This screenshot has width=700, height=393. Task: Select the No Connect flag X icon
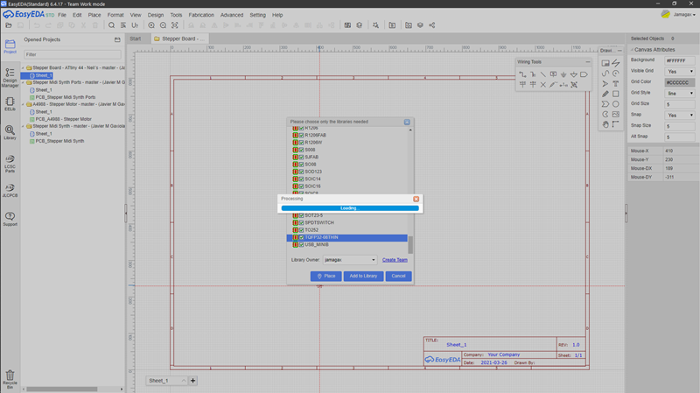click(x=543, y=85)
